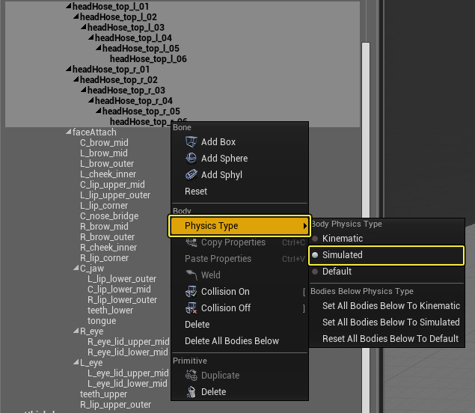475x413 pixels.
Task: Select the headHose_top_l_06 bone
Action: tap(148, 59)
